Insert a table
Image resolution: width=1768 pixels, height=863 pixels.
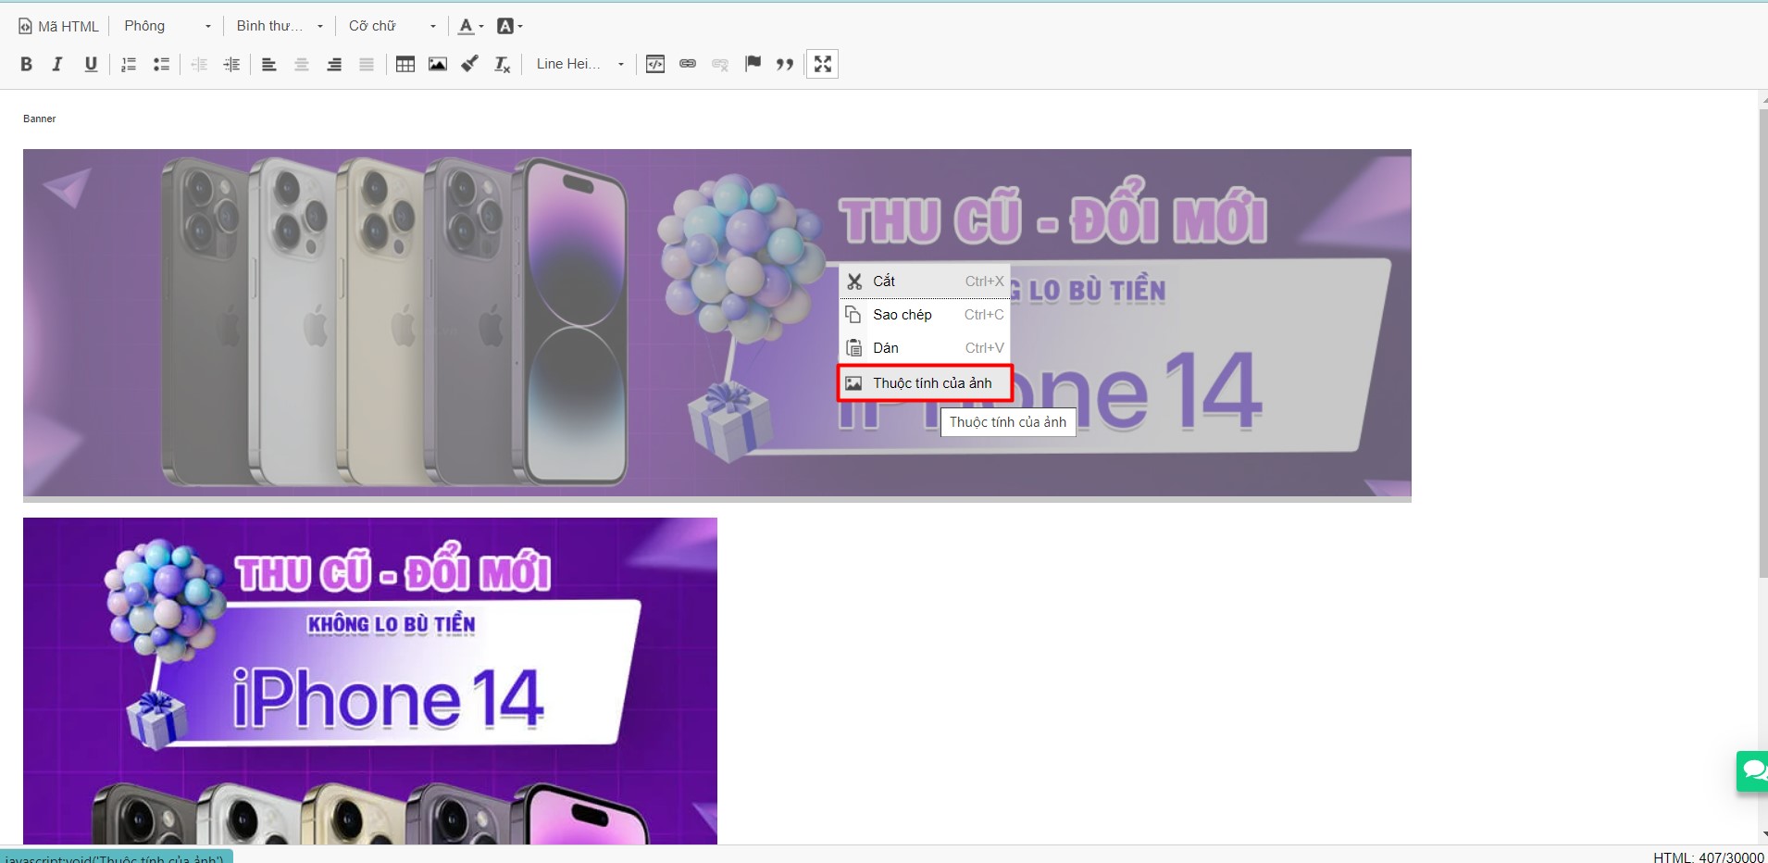pos(405,64)
